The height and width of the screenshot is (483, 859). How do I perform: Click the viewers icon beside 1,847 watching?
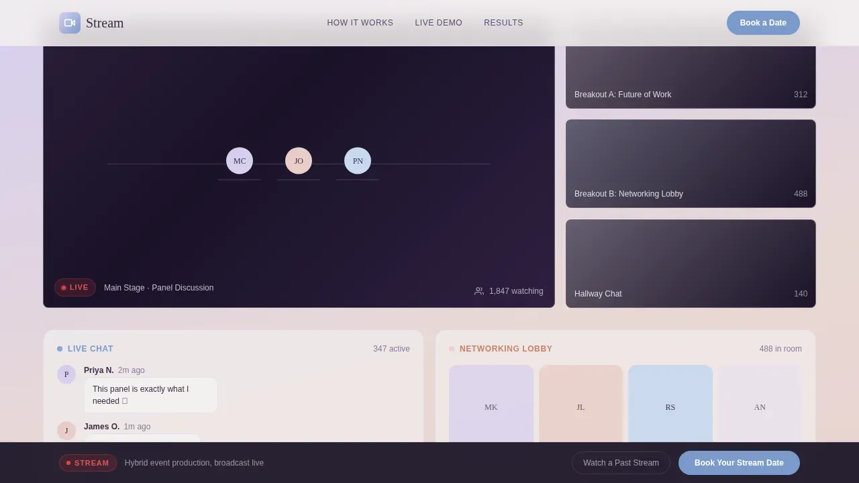479,291
